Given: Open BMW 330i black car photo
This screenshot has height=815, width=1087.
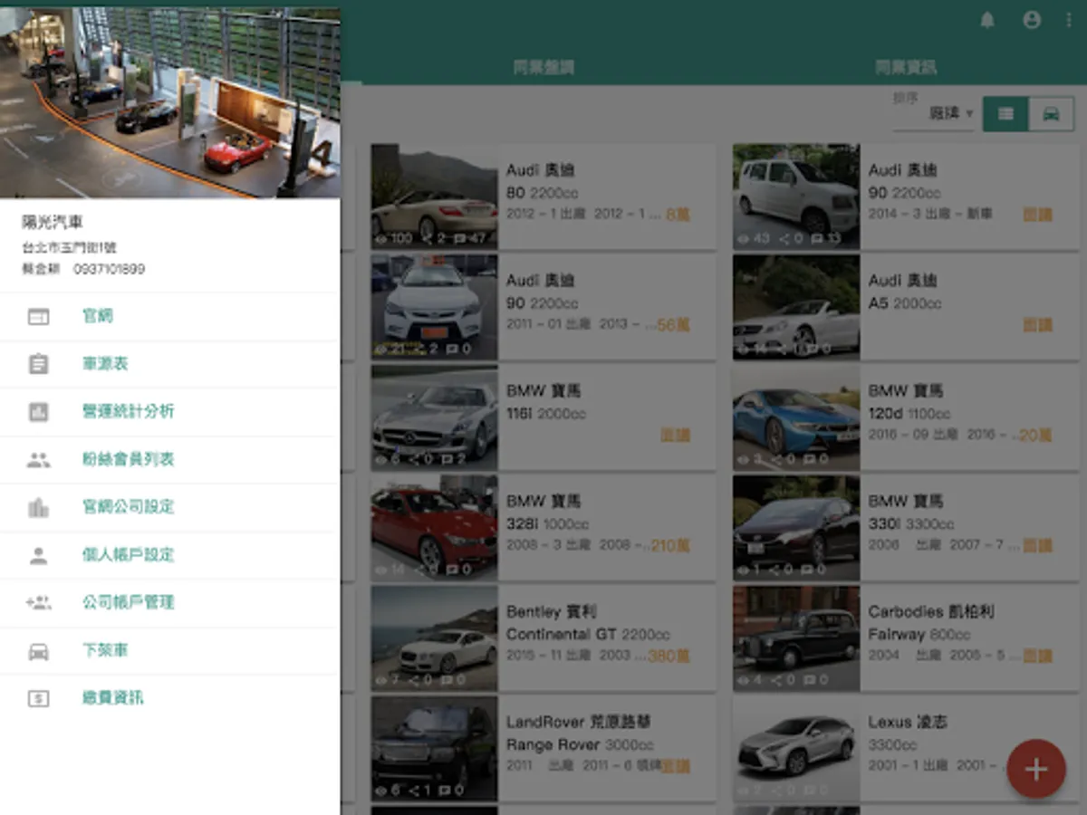Looking at the screenshot, I should [796, 528].
